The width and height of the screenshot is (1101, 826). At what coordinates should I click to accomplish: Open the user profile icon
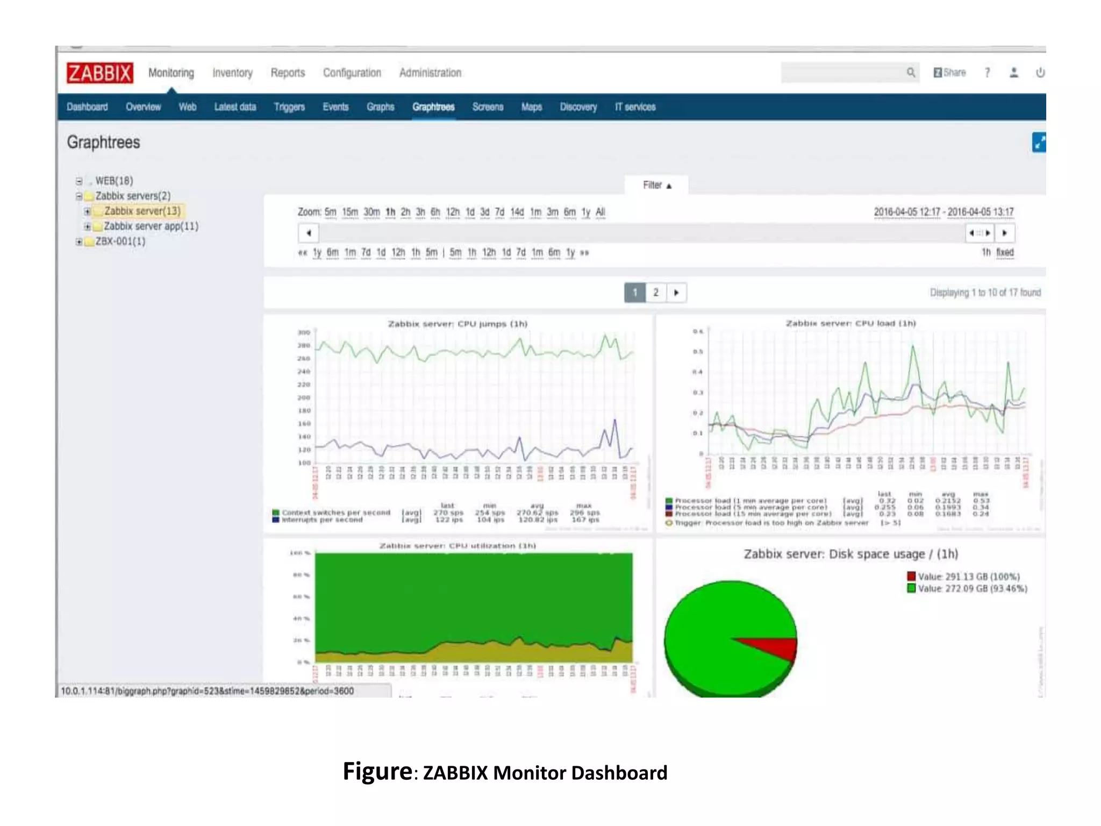(x=1014, y=72)
